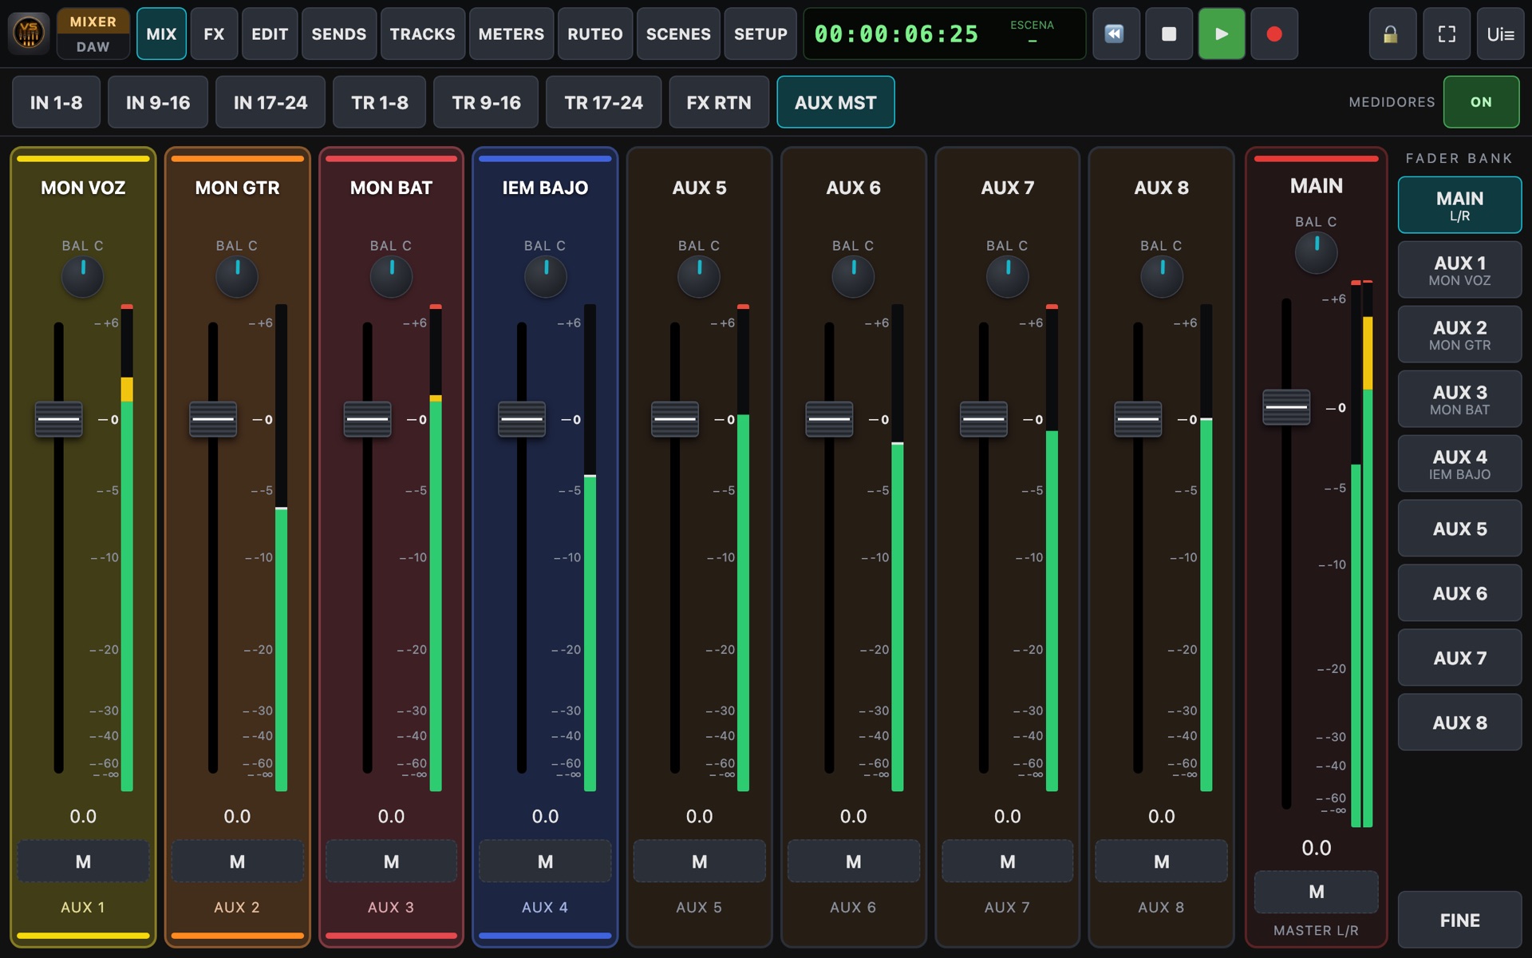The height and width of the screenshot is (958, 1532).
Task: Click the lock icon
Action: point(1391,34)
